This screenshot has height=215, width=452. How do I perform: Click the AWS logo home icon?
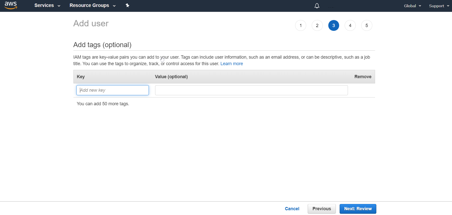click(11, 5)
